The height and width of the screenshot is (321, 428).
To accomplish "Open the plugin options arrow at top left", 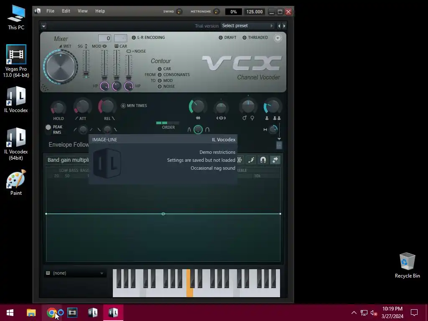I will tap(43, 26).
